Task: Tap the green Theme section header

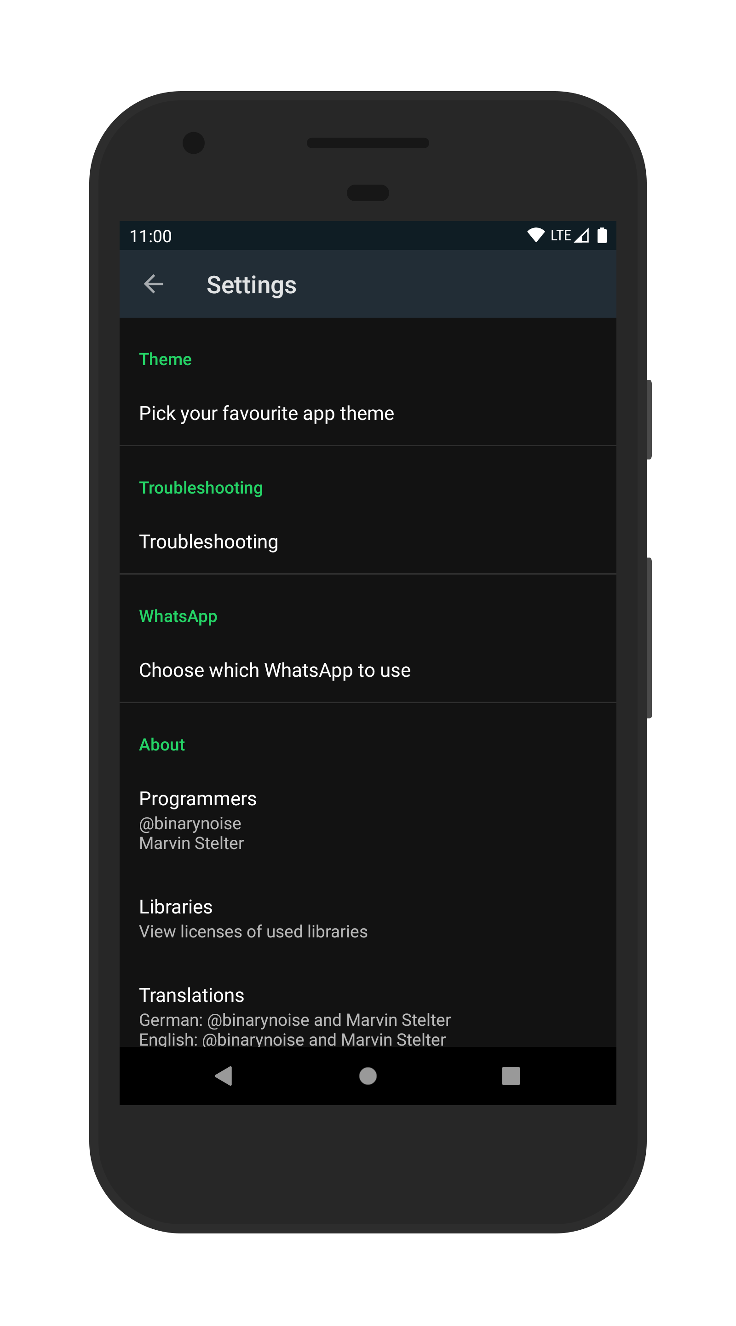Action: (165, 359)
